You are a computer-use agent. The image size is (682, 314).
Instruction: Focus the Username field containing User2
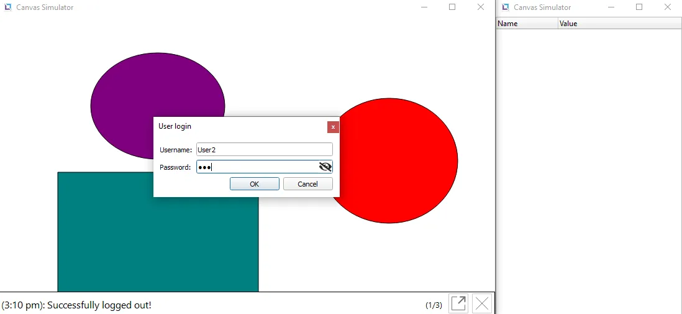pos(264,150)
